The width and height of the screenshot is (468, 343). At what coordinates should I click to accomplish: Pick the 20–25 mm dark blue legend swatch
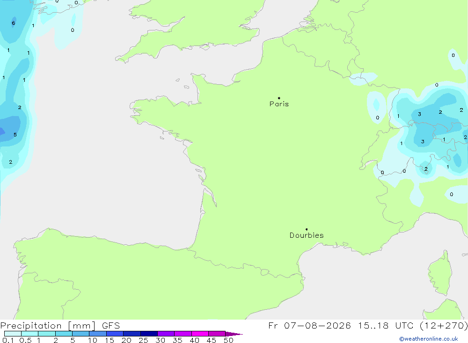point(132,334)
